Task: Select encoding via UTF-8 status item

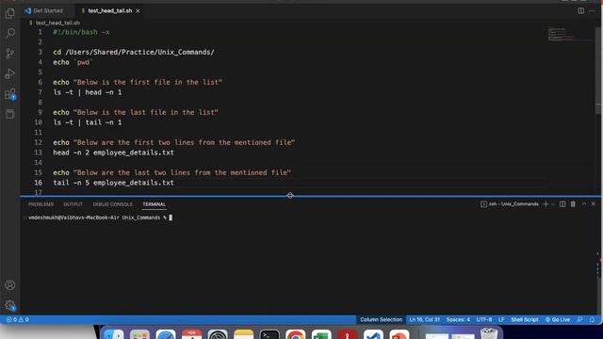Action: 484,320
